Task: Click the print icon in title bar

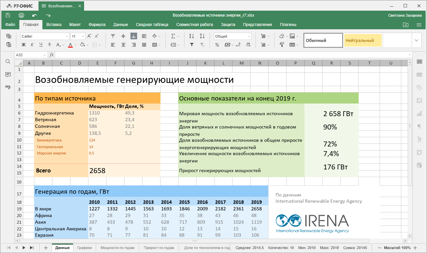Action: 21,15
